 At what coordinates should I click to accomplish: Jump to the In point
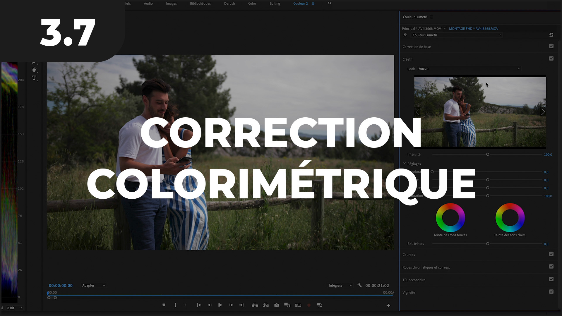pyautogui.click(x=199, y=305)
